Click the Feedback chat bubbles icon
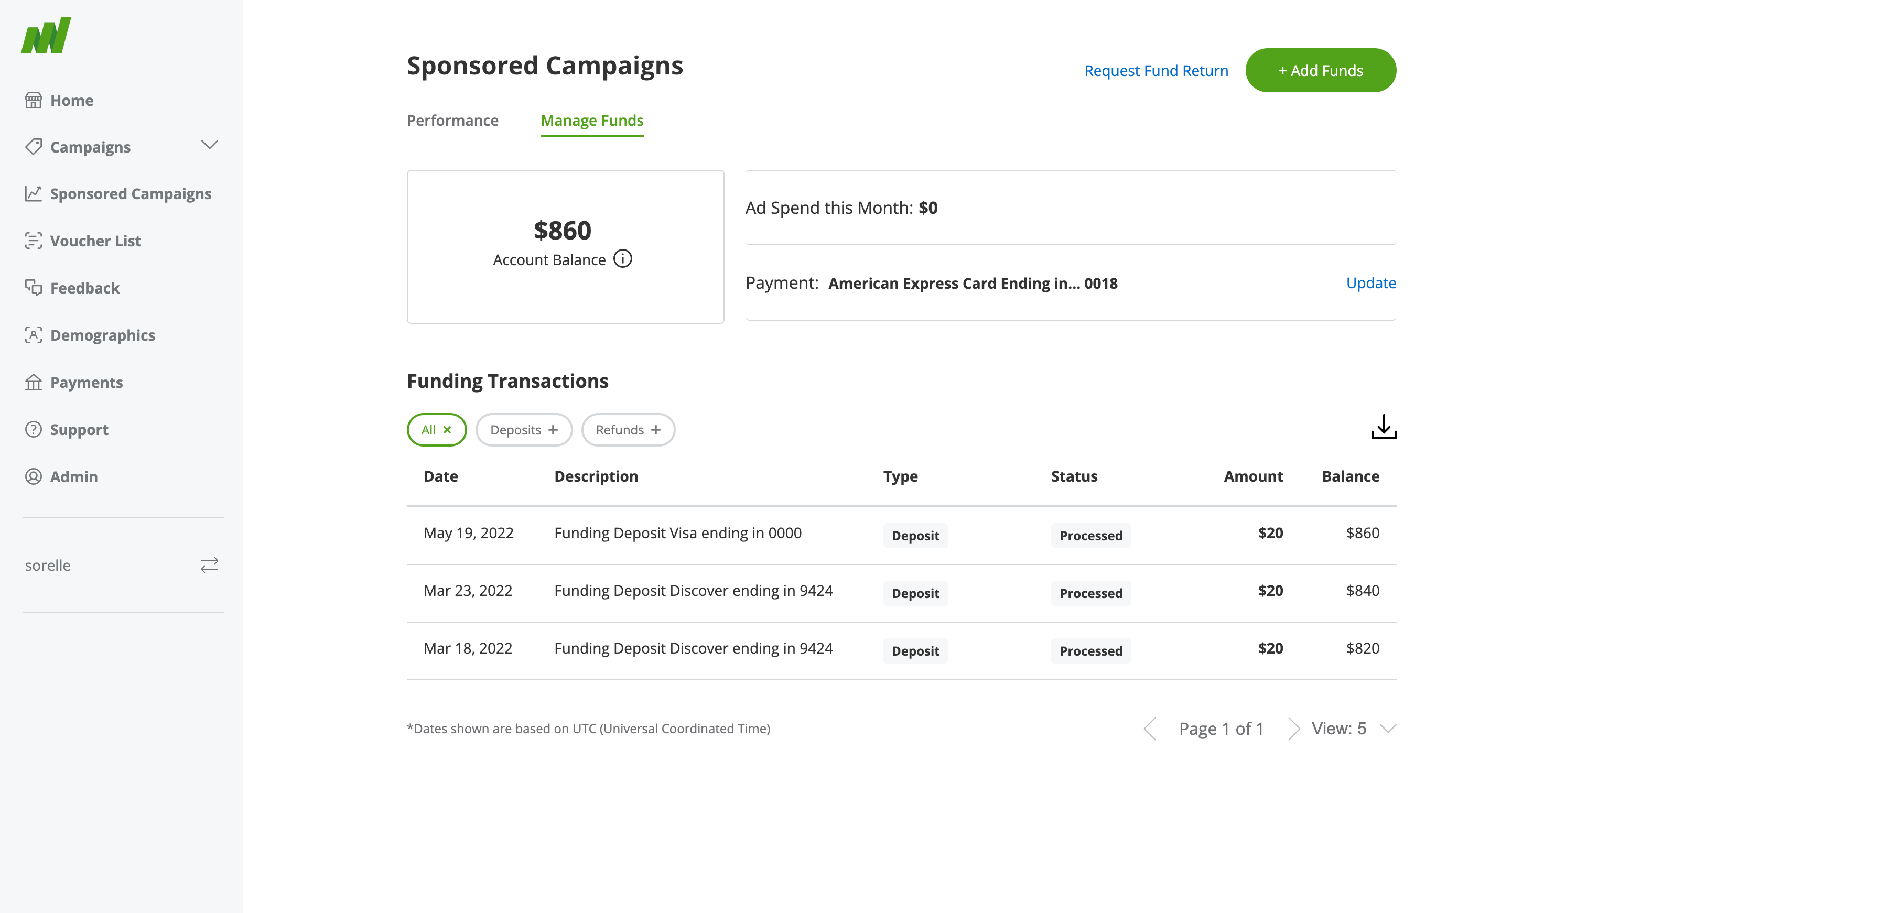 [34, 287]
